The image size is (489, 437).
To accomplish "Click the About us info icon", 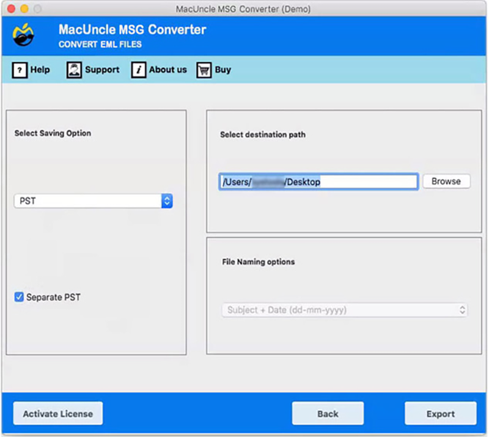I will pos(139,70).
